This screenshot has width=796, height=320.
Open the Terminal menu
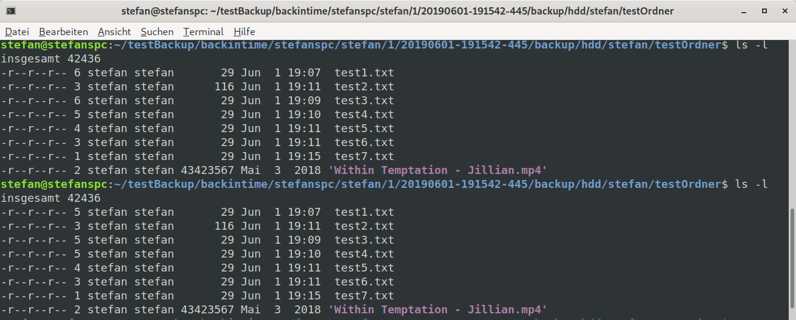click(x=203, y=32)
